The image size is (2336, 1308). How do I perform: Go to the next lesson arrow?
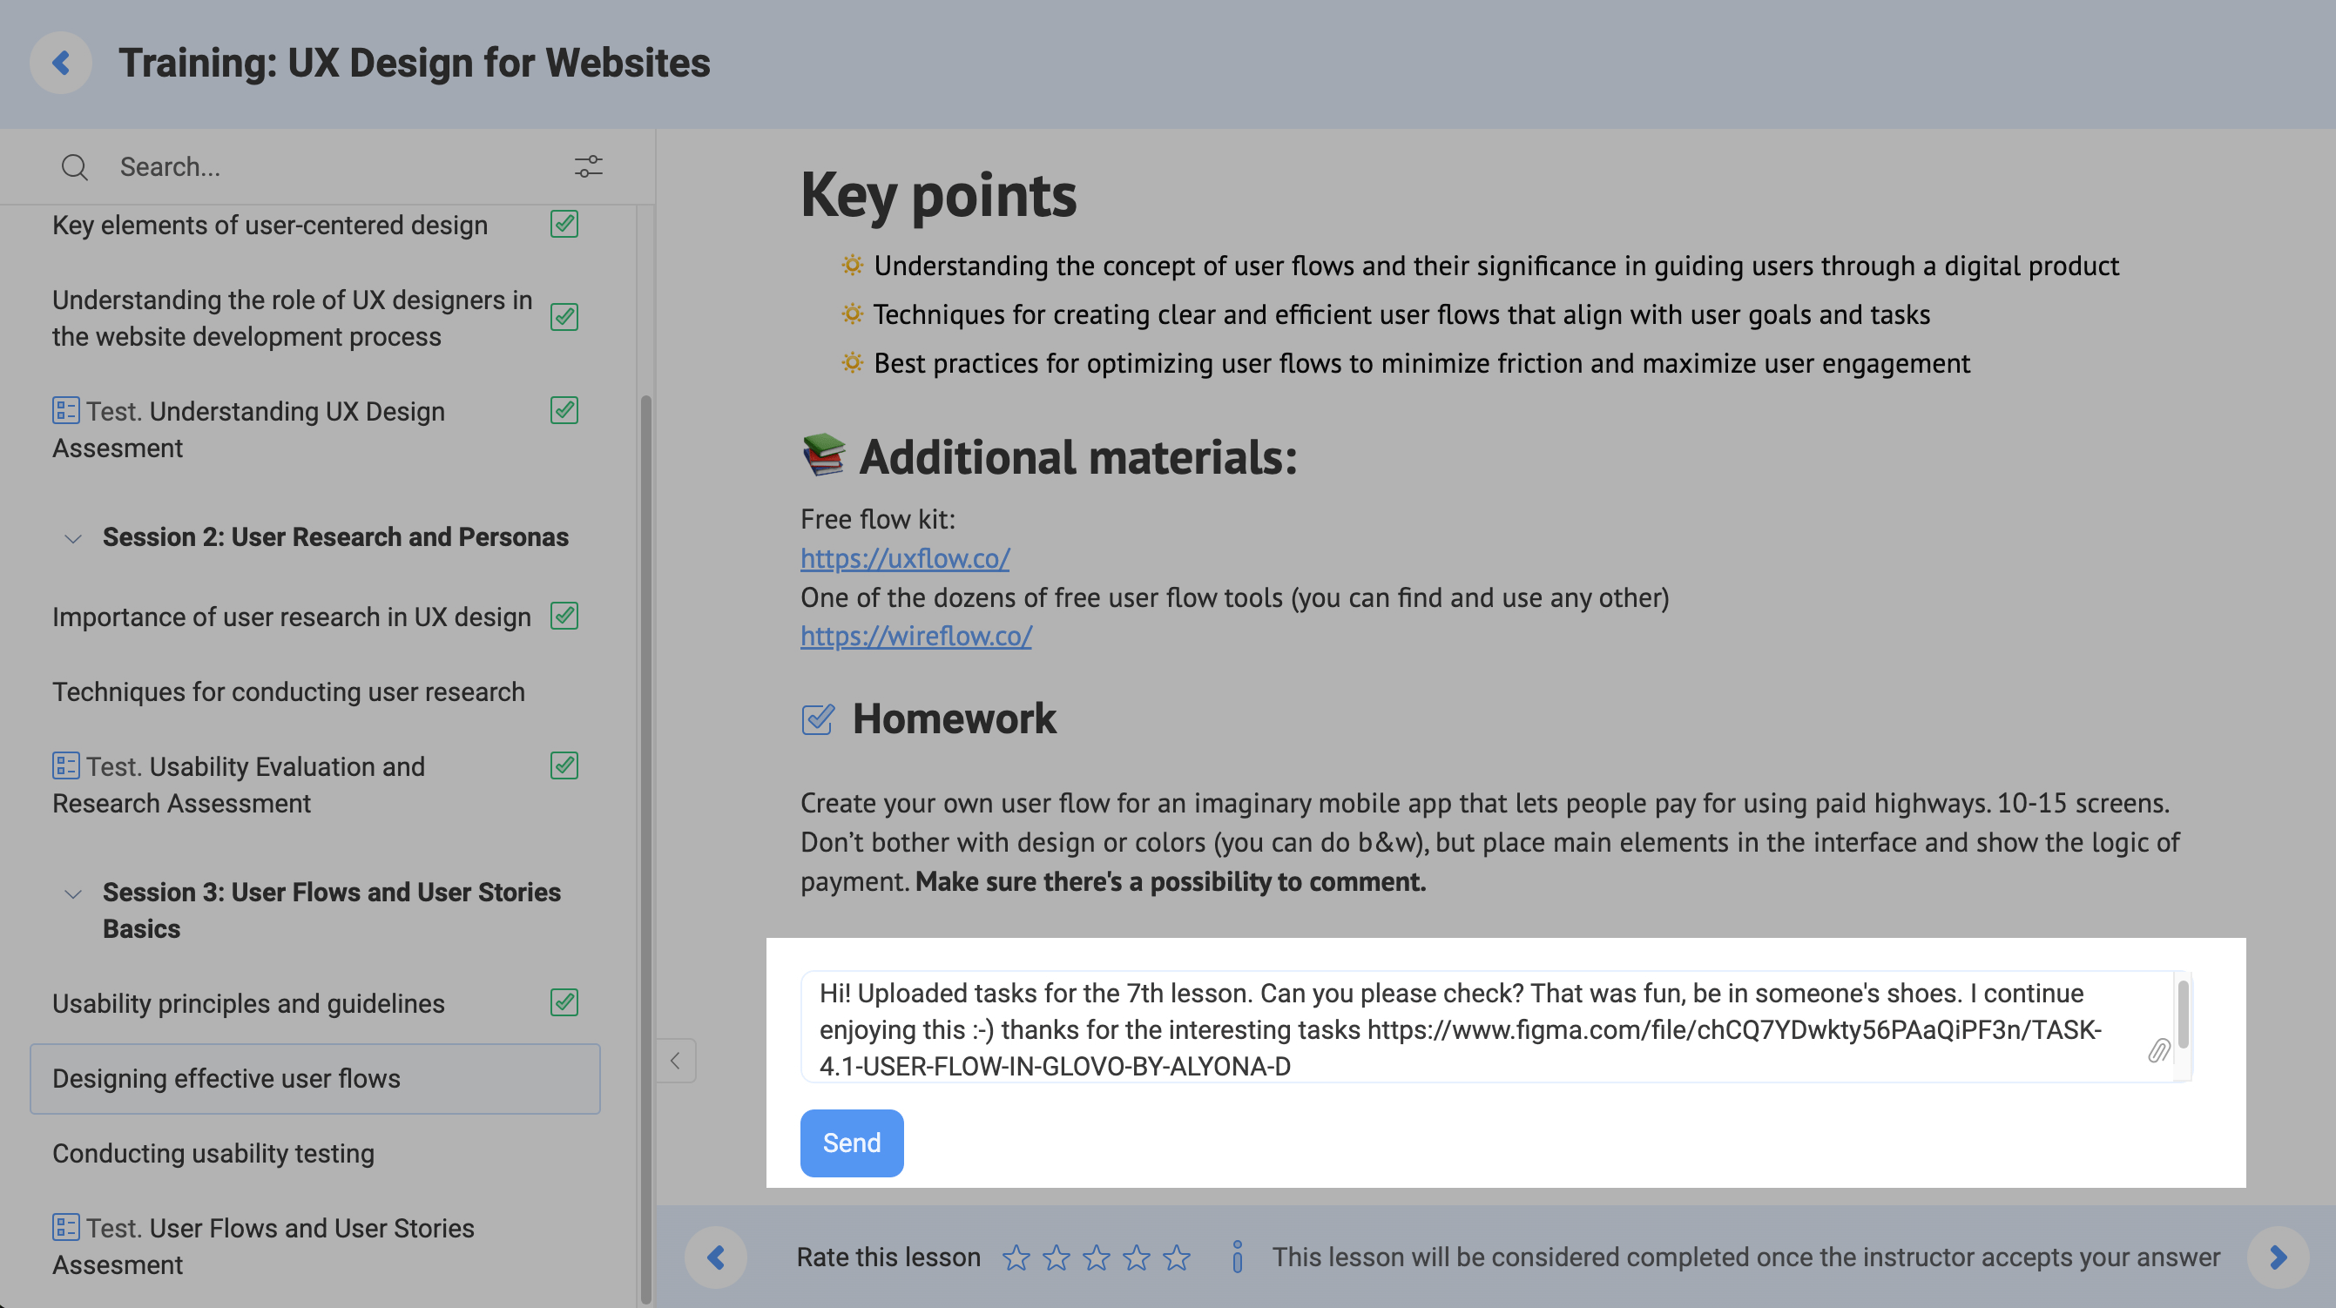[x=2277, y=1257]
